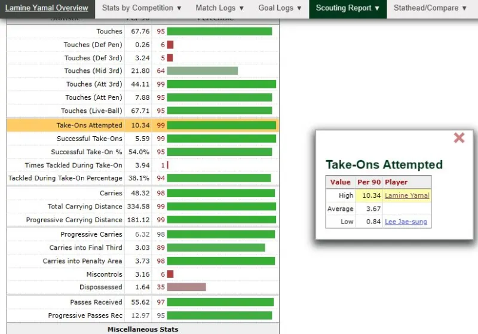Image resolution: width=478 pixels, height=334 pixels.
Task: Click the Take-Ons Attempted highlighted row
Action: [x=89, y=125]
